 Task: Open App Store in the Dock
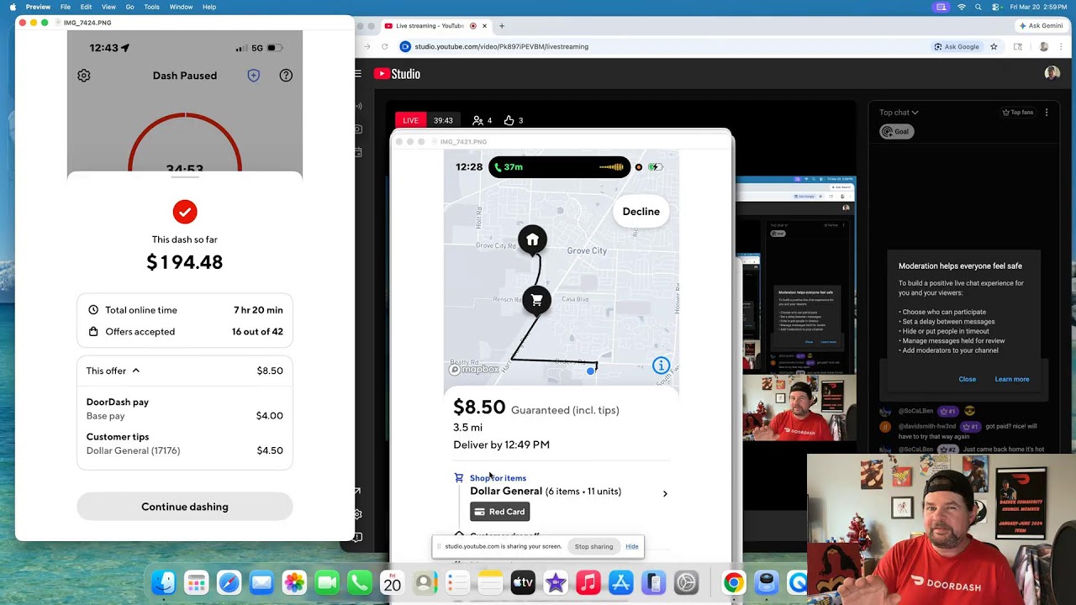pyautogui.click(x=621, y=582)
